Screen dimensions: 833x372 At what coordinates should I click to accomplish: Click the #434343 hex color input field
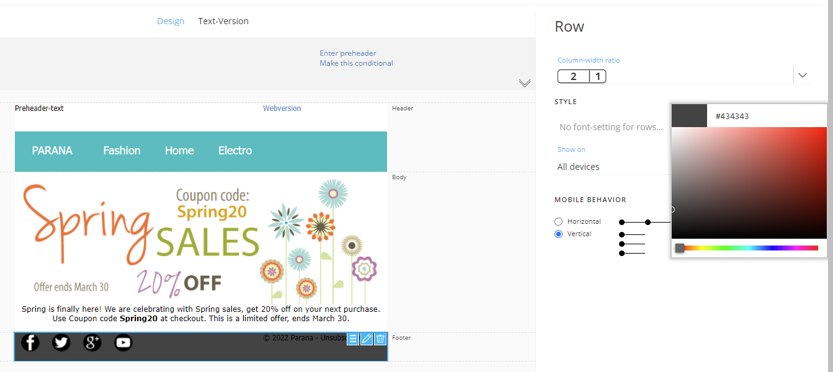(766, 116)
